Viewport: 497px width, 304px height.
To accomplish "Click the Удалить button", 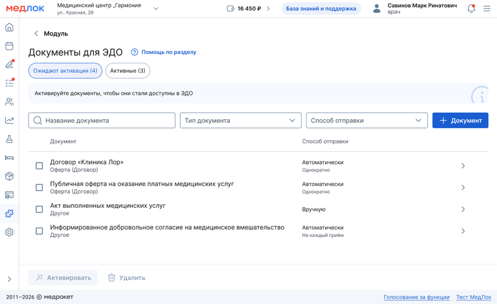I will [x=127, y=278].
